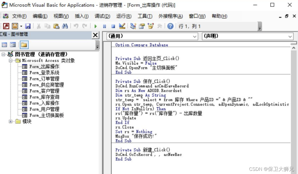The height and width of the screenshot is (174, 298).
Task: Open Object Browser toolbar icon
Action: (x=151, y=26)
